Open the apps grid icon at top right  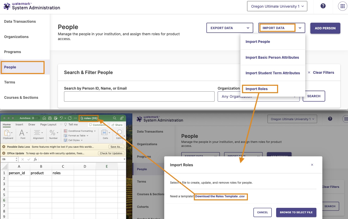343,6
